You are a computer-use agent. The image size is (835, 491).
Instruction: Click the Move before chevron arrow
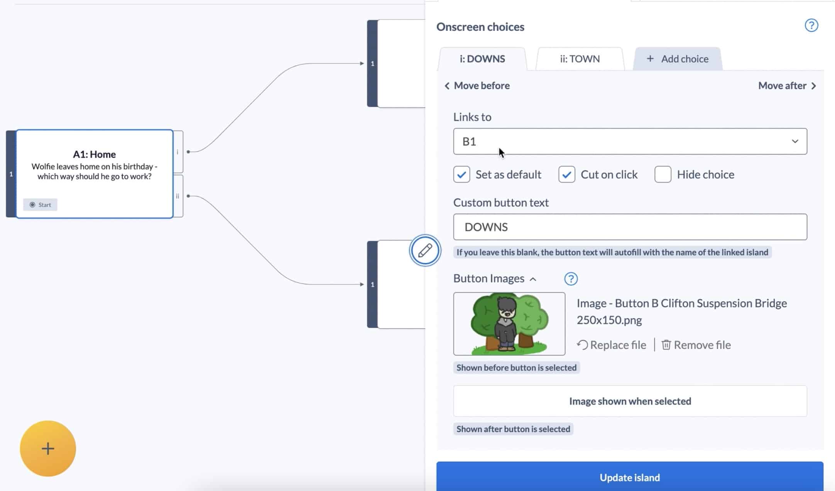coord(446,85)
